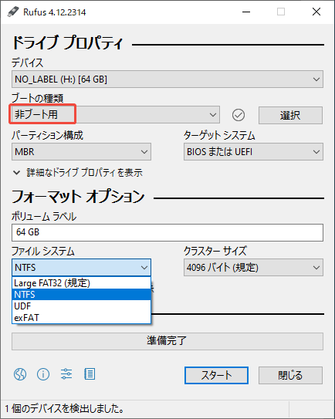Screen dimensions: 335x419
Task: Open the ターゲット システム dropdown
Action: (253, 152)
